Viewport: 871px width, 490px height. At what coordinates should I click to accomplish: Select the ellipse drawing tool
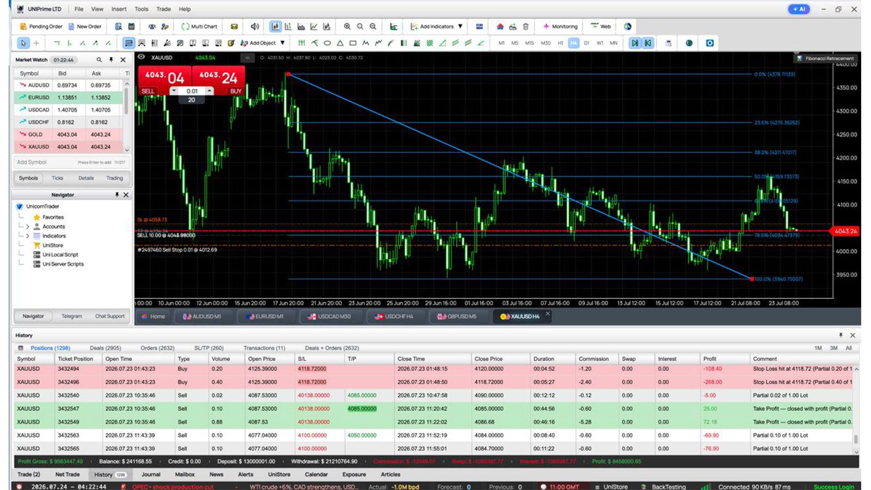(327, 43)
